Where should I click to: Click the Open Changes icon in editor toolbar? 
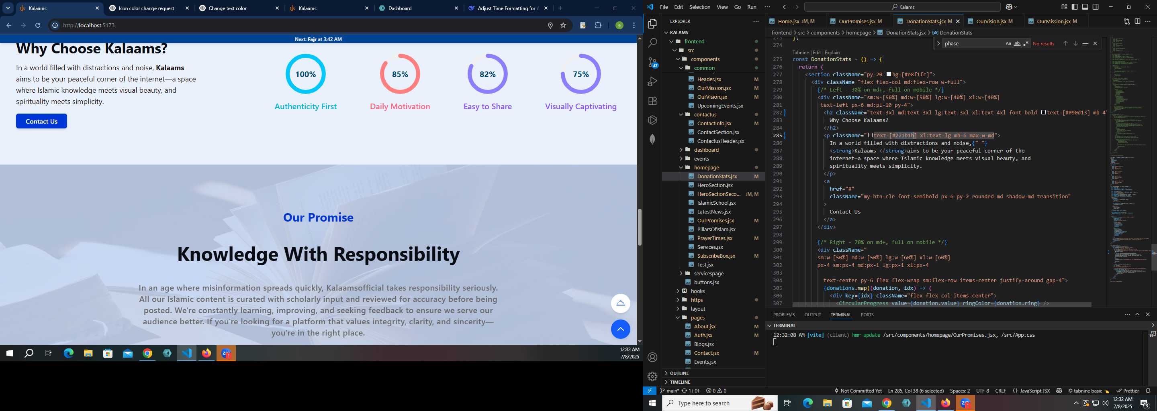tap(1126, 21)
